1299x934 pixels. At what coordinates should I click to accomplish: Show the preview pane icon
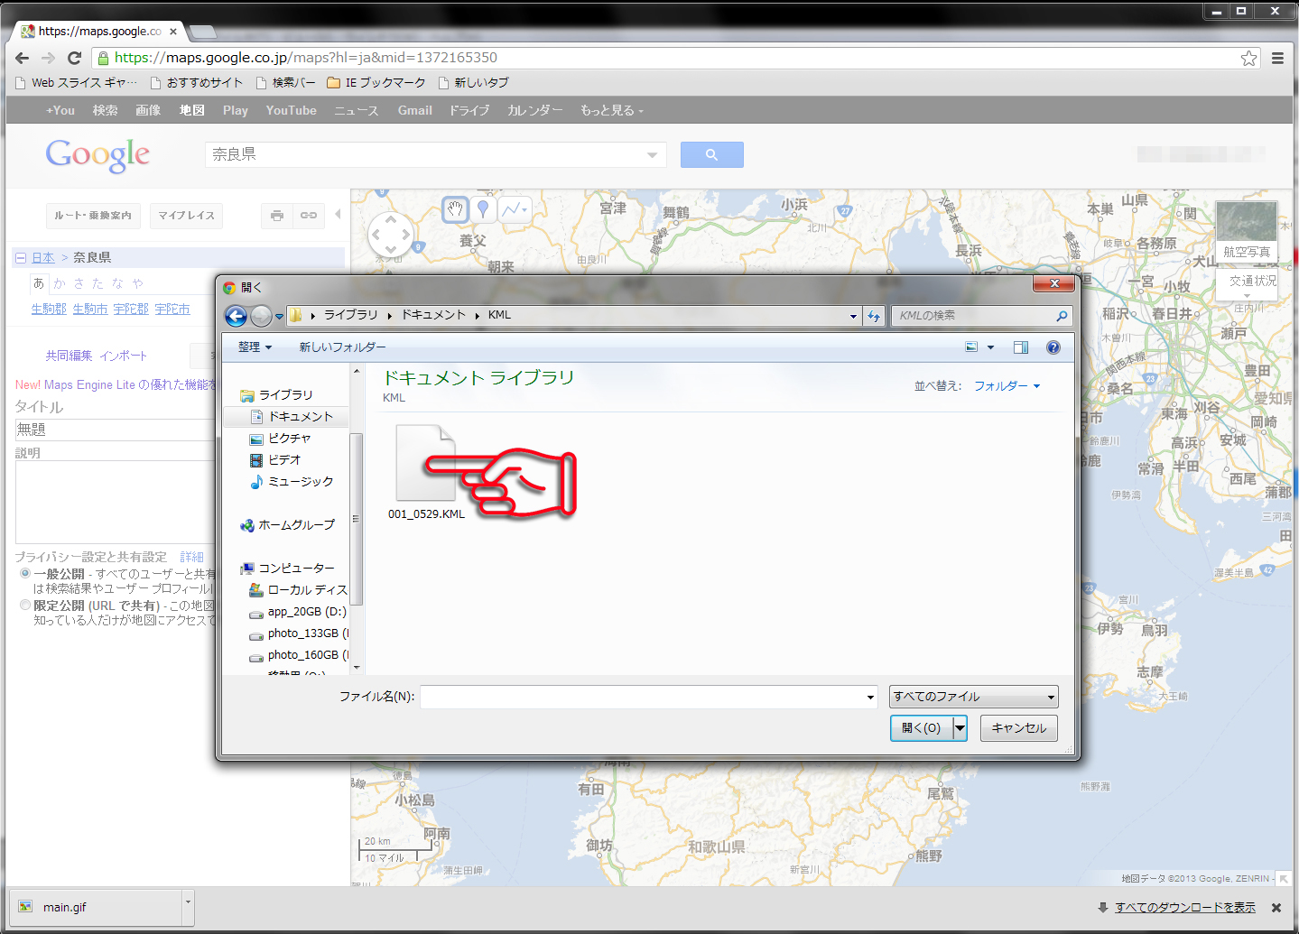(x=1021, y=347)
